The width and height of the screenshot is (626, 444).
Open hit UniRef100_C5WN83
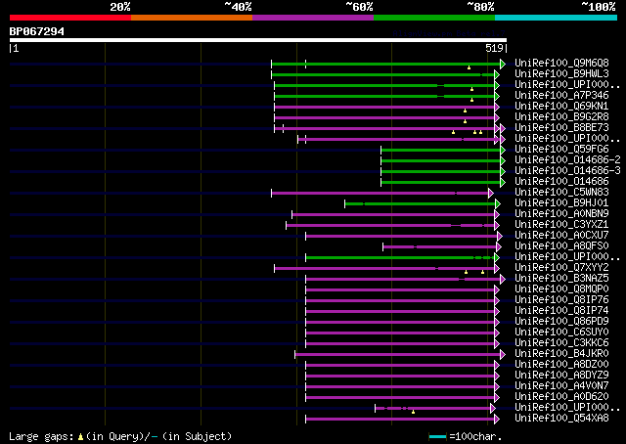click(561, 193)
